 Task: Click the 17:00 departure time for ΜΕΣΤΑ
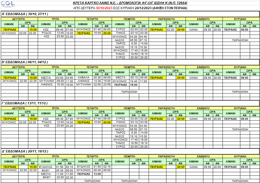point(70,174)
